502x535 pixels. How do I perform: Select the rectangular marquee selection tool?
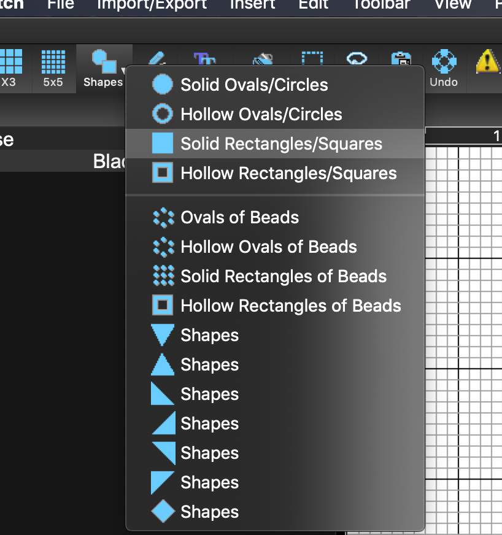tap(312, 60)
